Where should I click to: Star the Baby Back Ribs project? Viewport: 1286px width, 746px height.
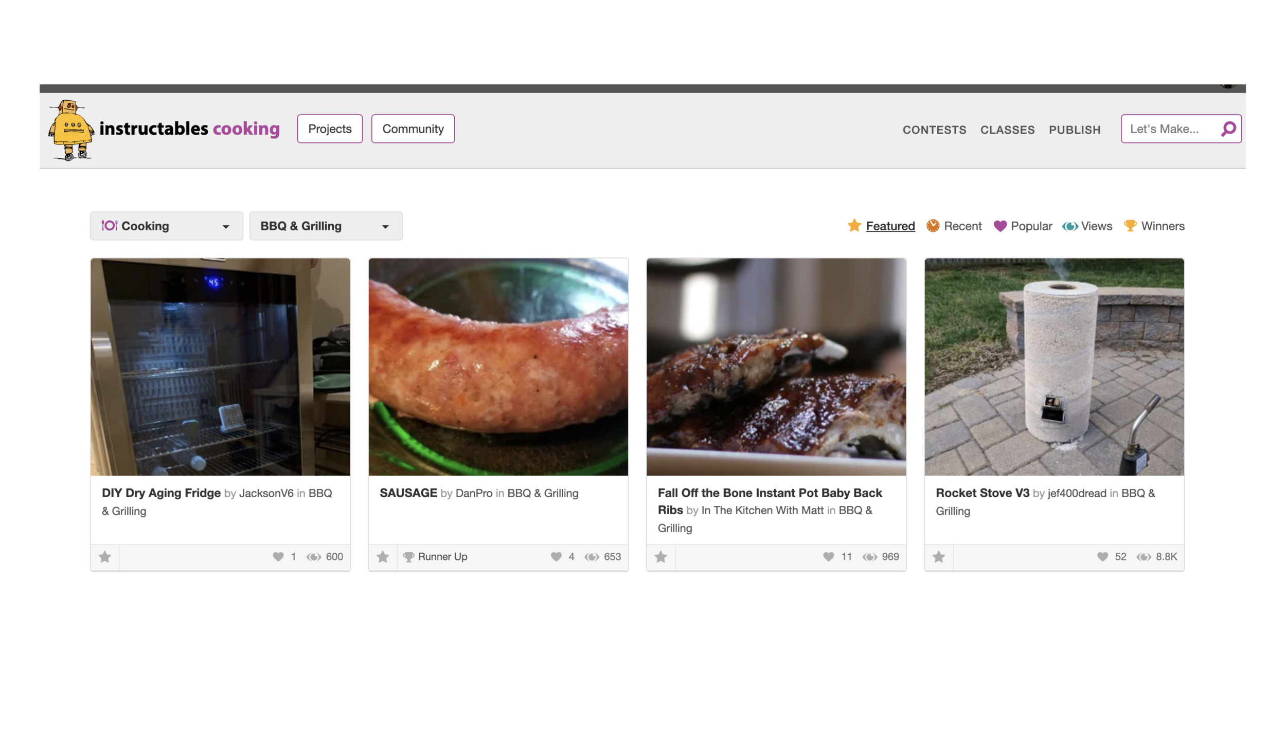[x=661, y=557]
